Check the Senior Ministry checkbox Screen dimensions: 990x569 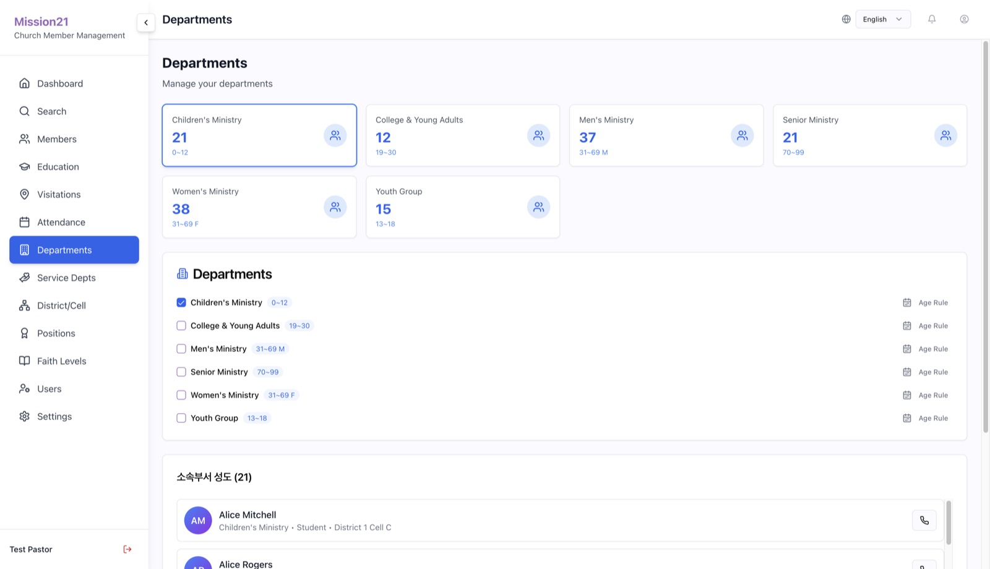click(181, 372)
